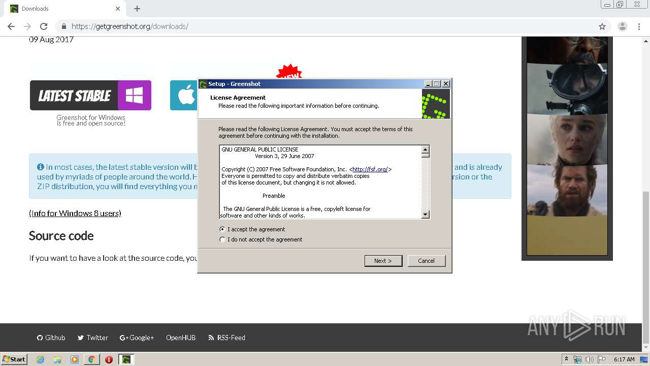Click the page vertical scrollbar thumb
Viewport: 650px width, 366px height.
point(645,268)
